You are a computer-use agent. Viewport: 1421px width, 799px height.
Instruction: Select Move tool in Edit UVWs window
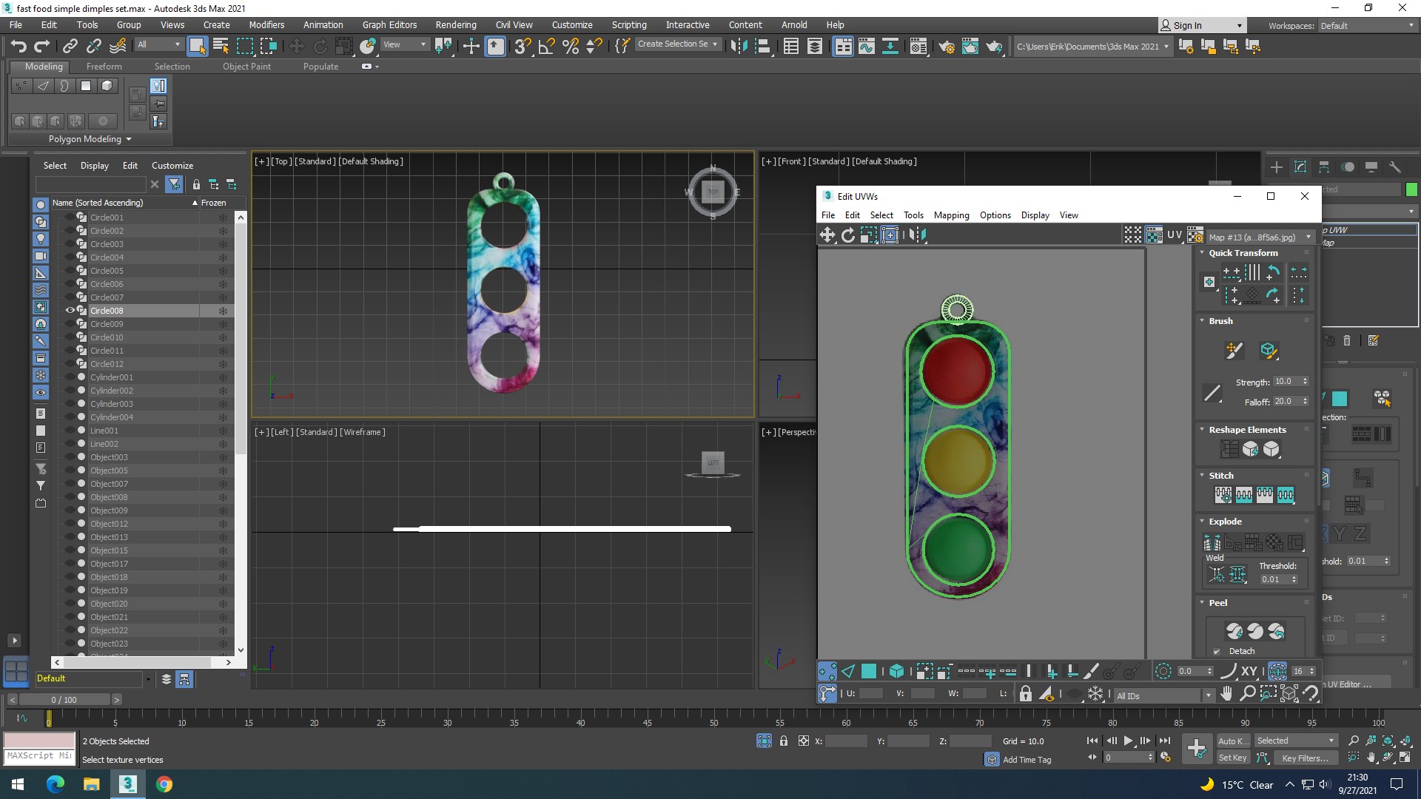coord(827,235)
